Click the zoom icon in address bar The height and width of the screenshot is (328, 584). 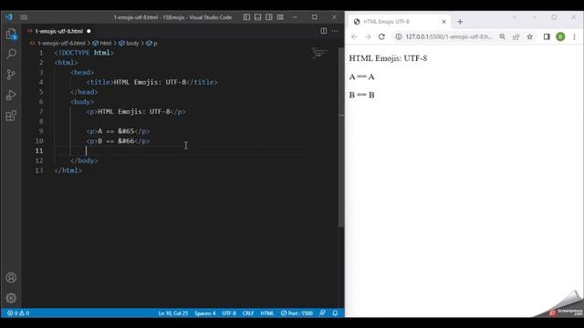tap(503, 36)
